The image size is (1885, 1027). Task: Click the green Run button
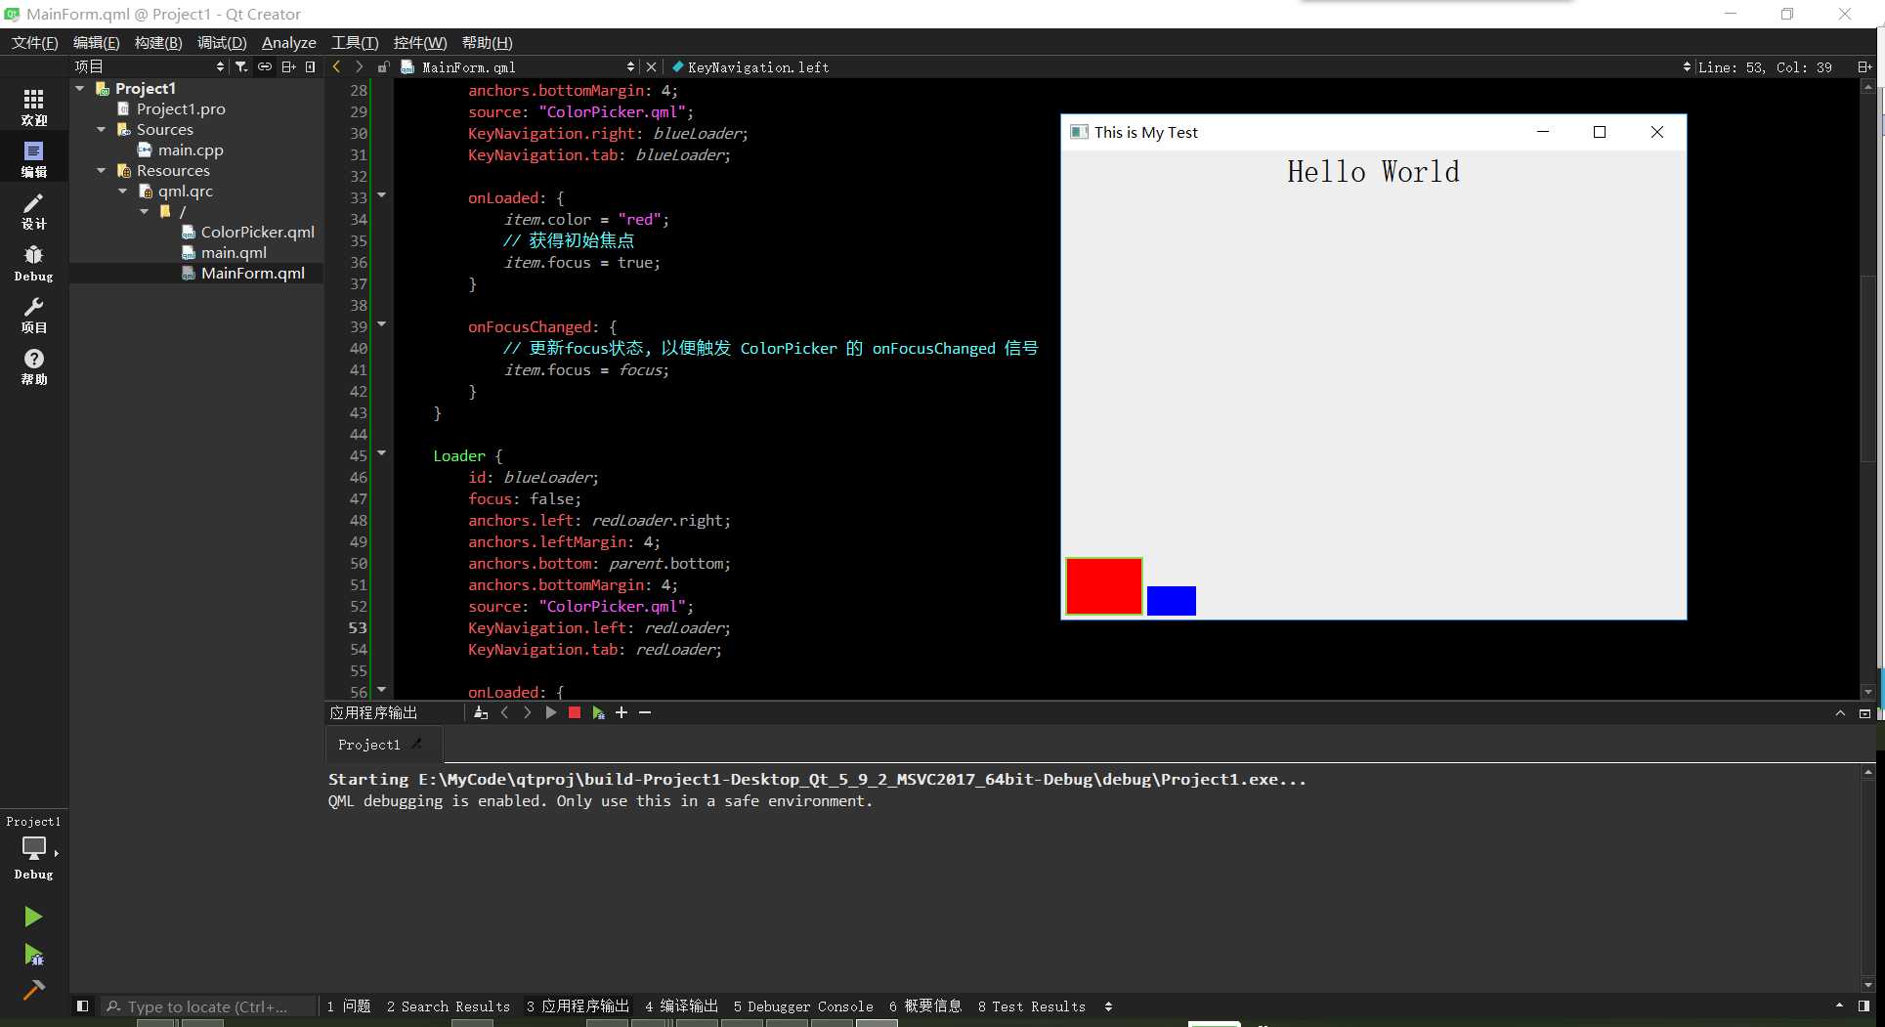pyautogui.click(x=33, y=917)
